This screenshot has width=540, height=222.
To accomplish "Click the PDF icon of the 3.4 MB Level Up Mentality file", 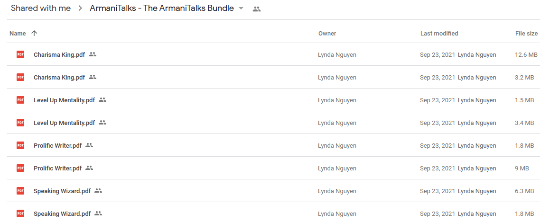I will [x=20, y=122].
